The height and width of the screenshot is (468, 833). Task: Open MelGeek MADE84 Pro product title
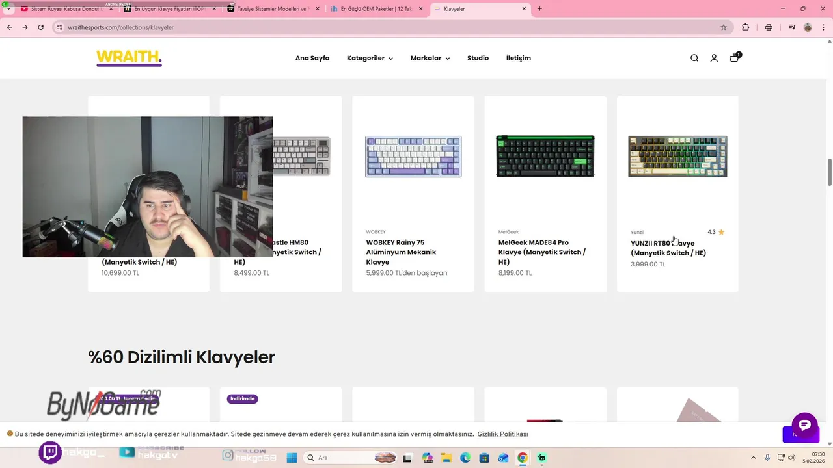tap(541, 252)
